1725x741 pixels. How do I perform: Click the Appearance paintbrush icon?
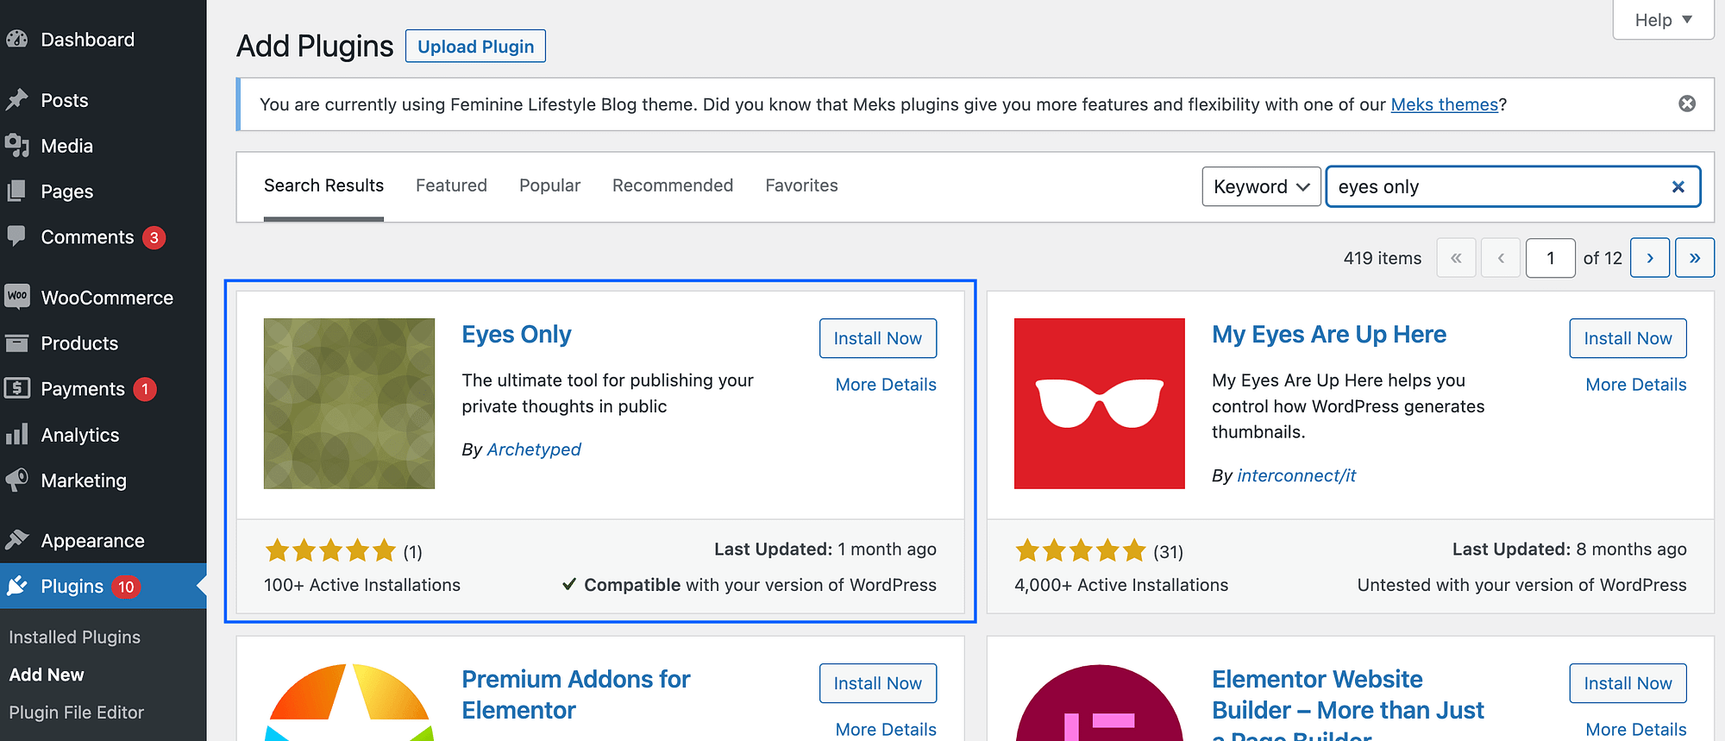coord(17,540)
